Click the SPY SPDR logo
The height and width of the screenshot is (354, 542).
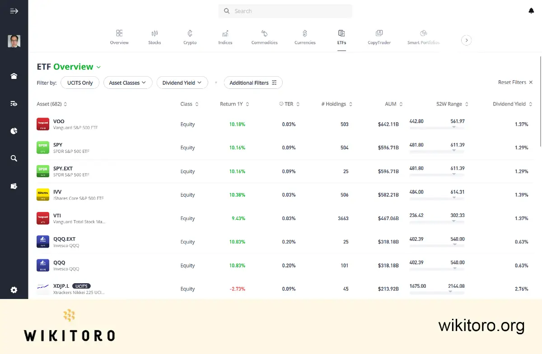(x=43, y=147)
